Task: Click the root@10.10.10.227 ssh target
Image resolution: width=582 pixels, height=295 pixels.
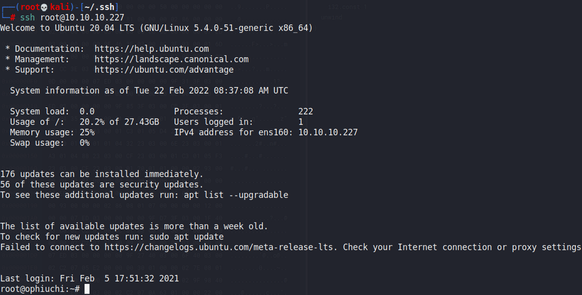Action: pyautogui.click(x=85, y=18)
